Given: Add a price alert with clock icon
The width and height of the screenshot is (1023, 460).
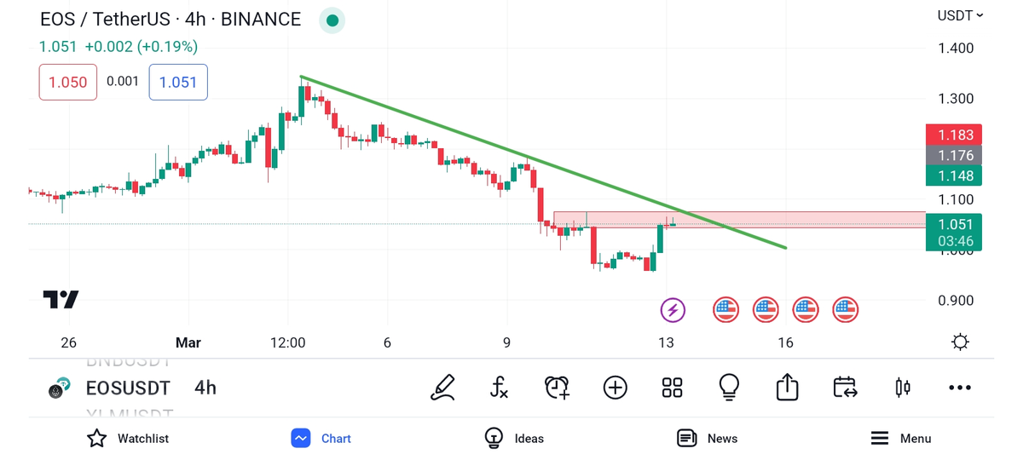Looking at the screenshot, I should 557,388.
